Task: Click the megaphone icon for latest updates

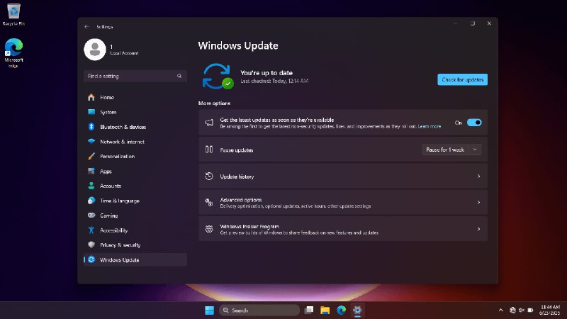Action: click(209, 123)
